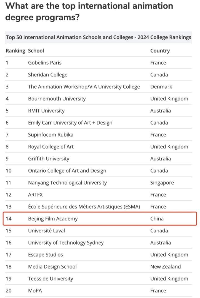The height and width of the screenshot is (298, 200).
Task: Click the highlighted Beijing Film Academy row
Action: (100, 218)
